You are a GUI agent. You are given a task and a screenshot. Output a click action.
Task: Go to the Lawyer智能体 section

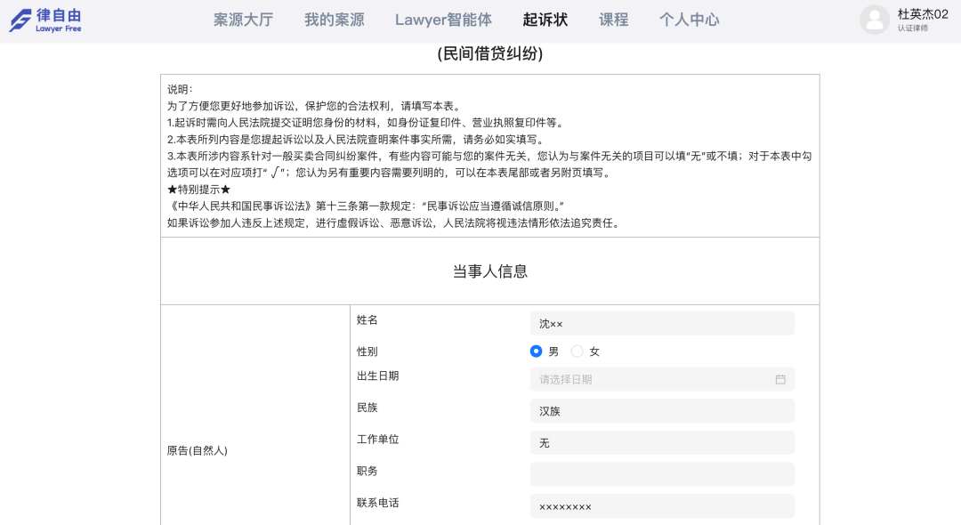[443, 19]
